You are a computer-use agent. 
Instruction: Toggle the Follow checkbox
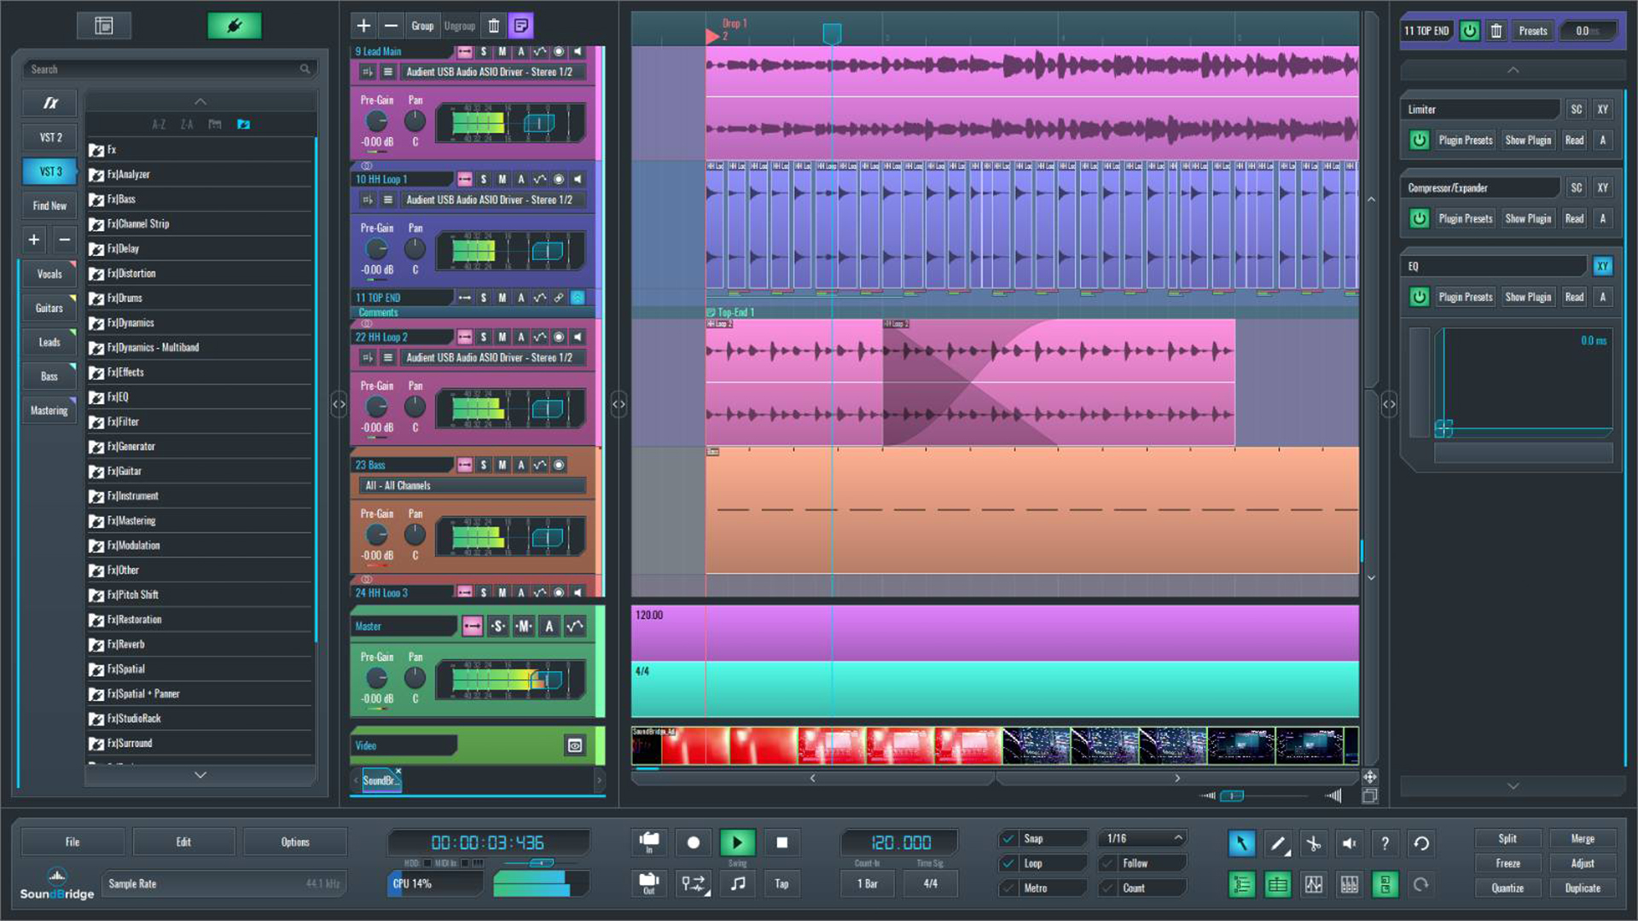(1108, 863)
